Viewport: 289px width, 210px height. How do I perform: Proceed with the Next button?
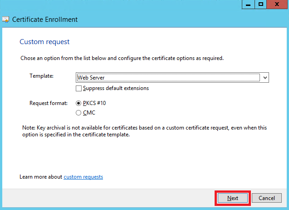tap(233, 198)
